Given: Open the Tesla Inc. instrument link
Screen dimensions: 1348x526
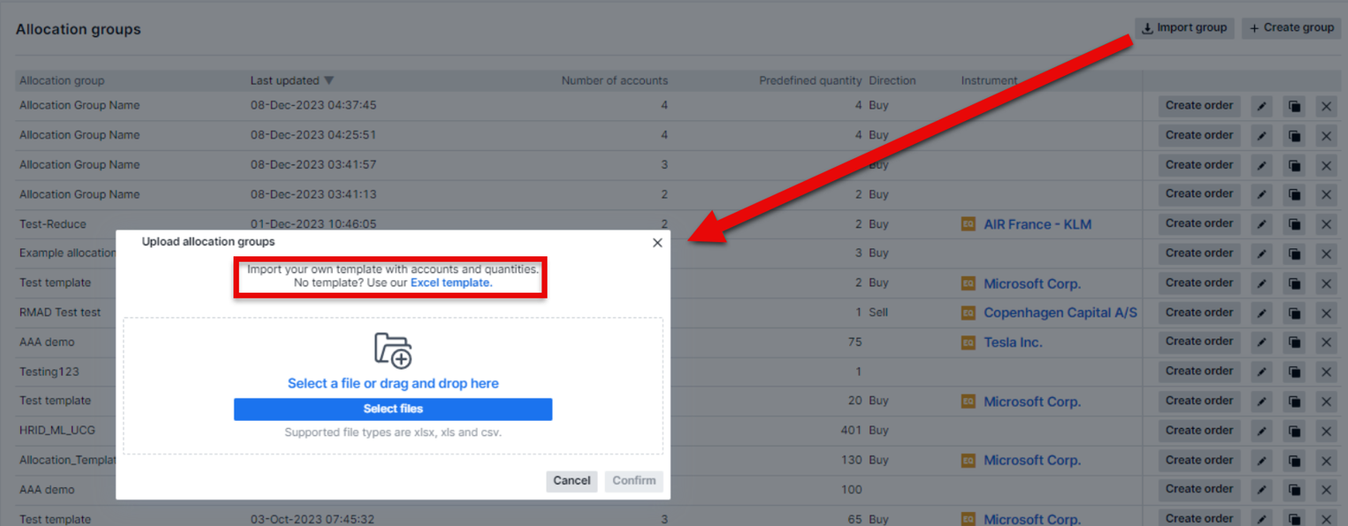Looking at the screenshot, I should [1013, 342].
